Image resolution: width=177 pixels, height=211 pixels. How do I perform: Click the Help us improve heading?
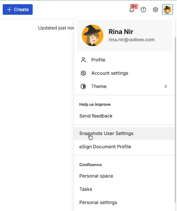[95, 104]
